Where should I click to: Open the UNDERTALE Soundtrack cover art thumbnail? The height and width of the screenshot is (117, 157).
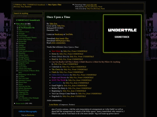pos(122,34)
